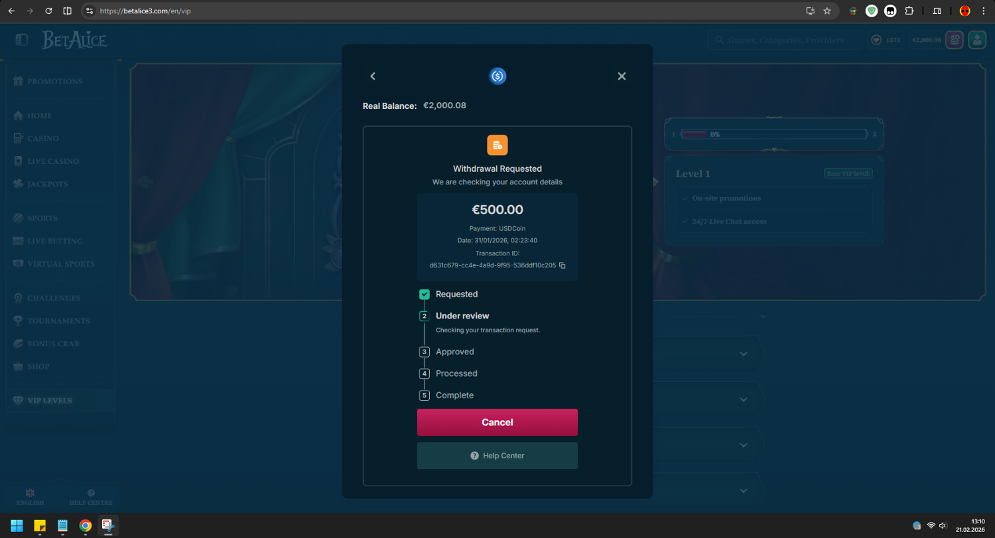Click the USDCoin icon at dialog top
The image size is (995, 538).
pyautogui.click(x=497, y=76)
